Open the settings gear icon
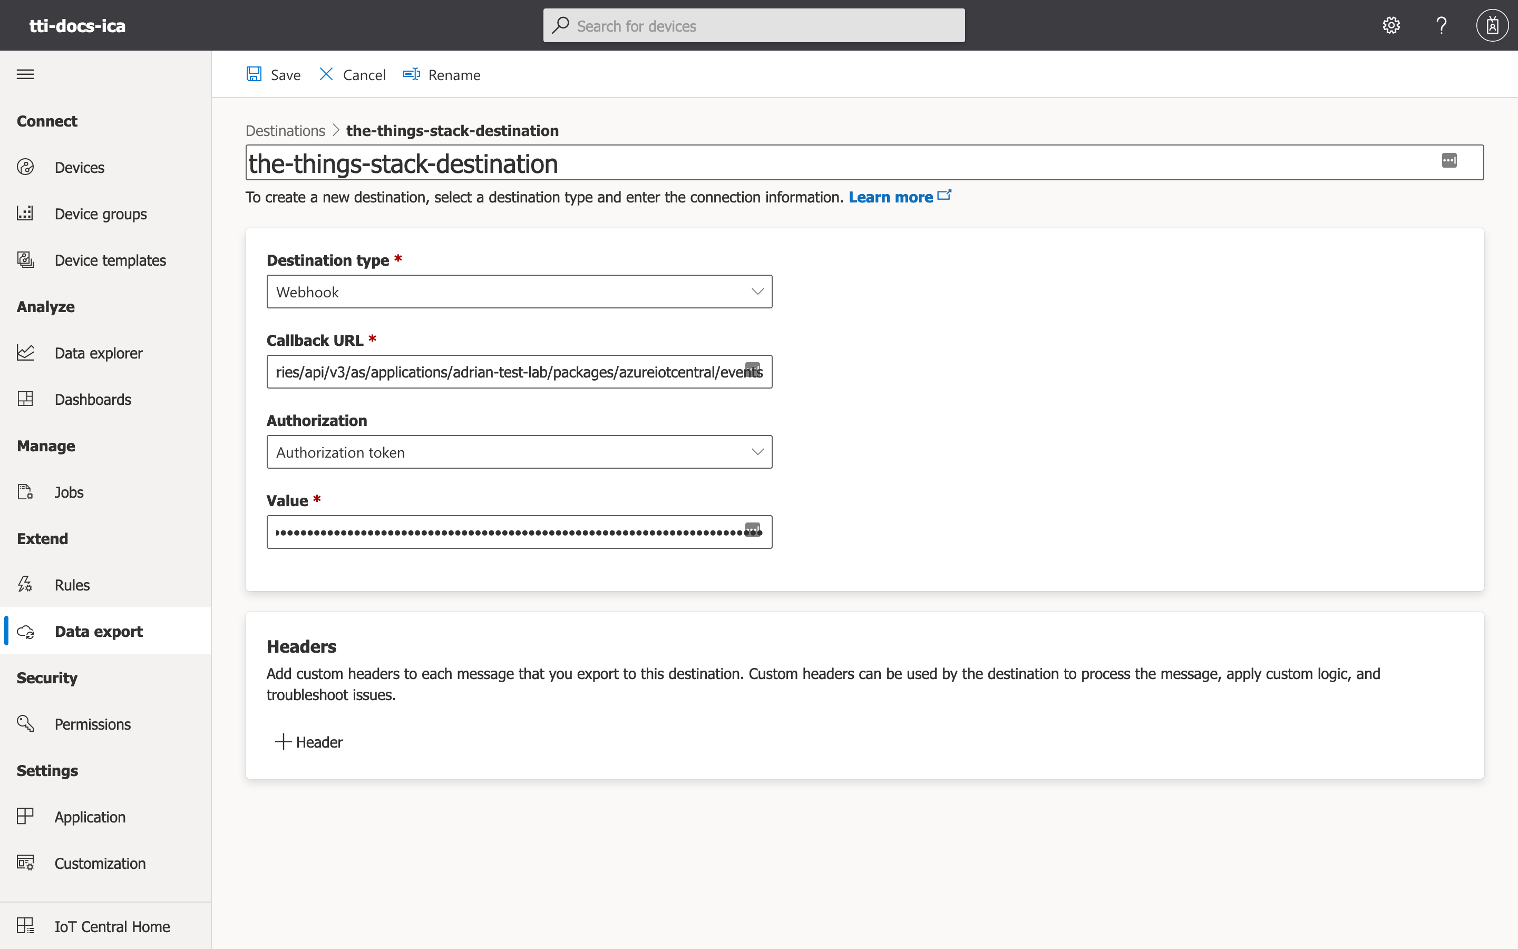Viewport: 1518px width, 949px height. click(1391, 25)
